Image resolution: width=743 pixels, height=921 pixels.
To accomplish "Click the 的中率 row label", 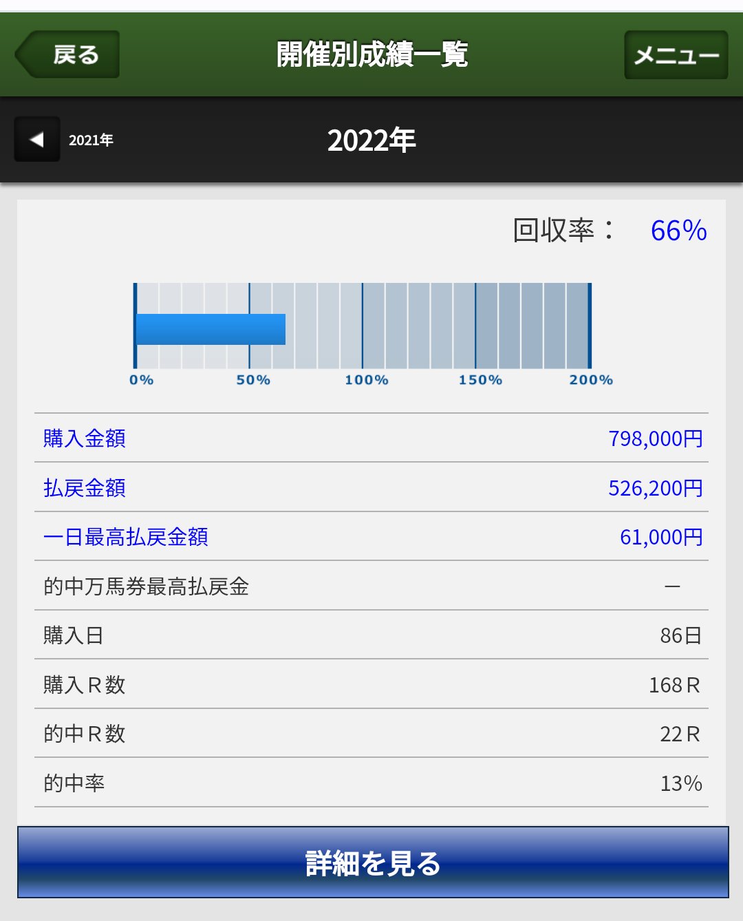I will [x=74, y=783].
